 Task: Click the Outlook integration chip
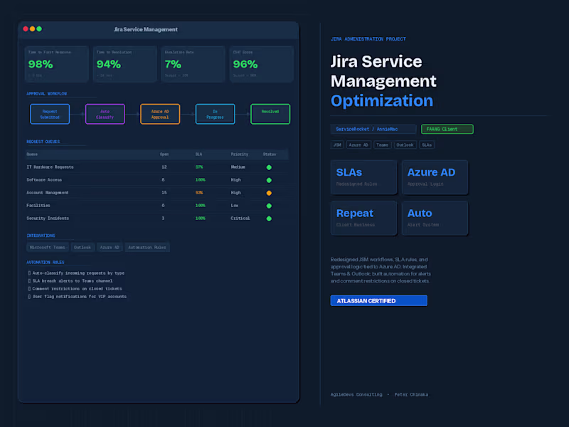[82, 247]
